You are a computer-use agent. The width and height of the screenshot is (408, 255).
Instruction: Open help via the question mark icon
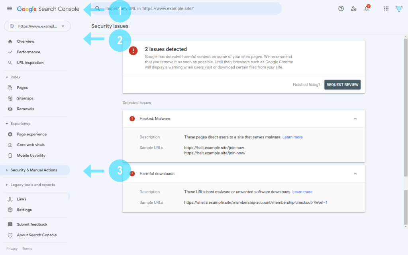click(341, 8)
